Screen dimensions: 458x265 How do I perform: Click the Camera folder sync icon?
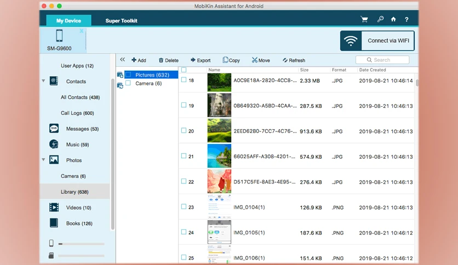pos(120,86)
